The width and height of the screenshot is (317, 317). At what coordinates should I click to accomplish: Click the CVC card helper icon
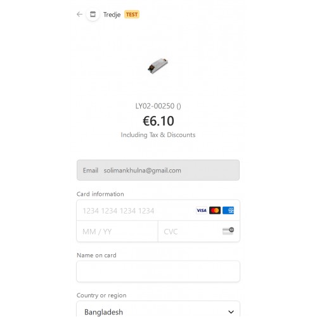coord(228,231)
